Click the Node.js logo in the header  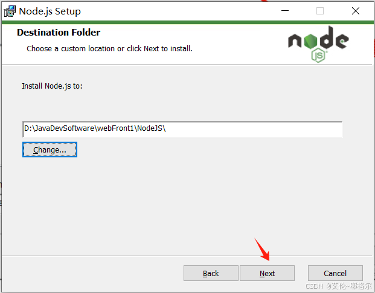319,44
